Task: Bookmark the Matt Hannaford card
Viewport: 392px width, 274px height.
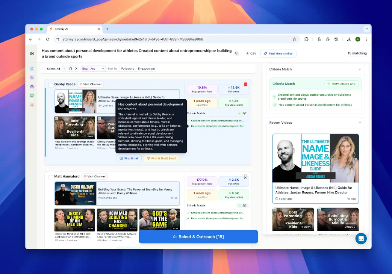Action: (x=245, y=177)
